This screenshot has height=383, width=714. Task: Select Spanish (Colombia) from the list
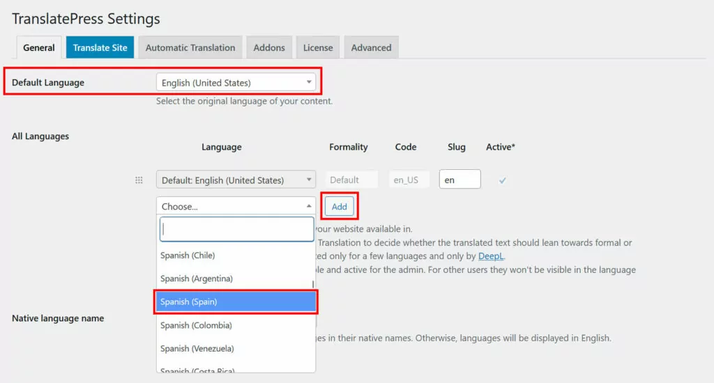236,325
